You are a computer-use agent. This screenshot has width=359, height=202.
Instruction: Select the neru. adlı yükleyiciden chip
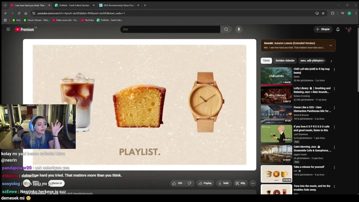click(x=313, y=61)
